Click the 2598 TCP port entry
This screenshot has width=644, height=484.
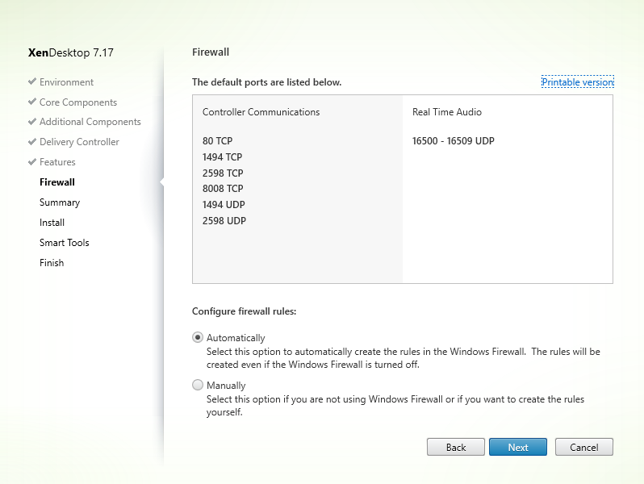coord(223,173)
